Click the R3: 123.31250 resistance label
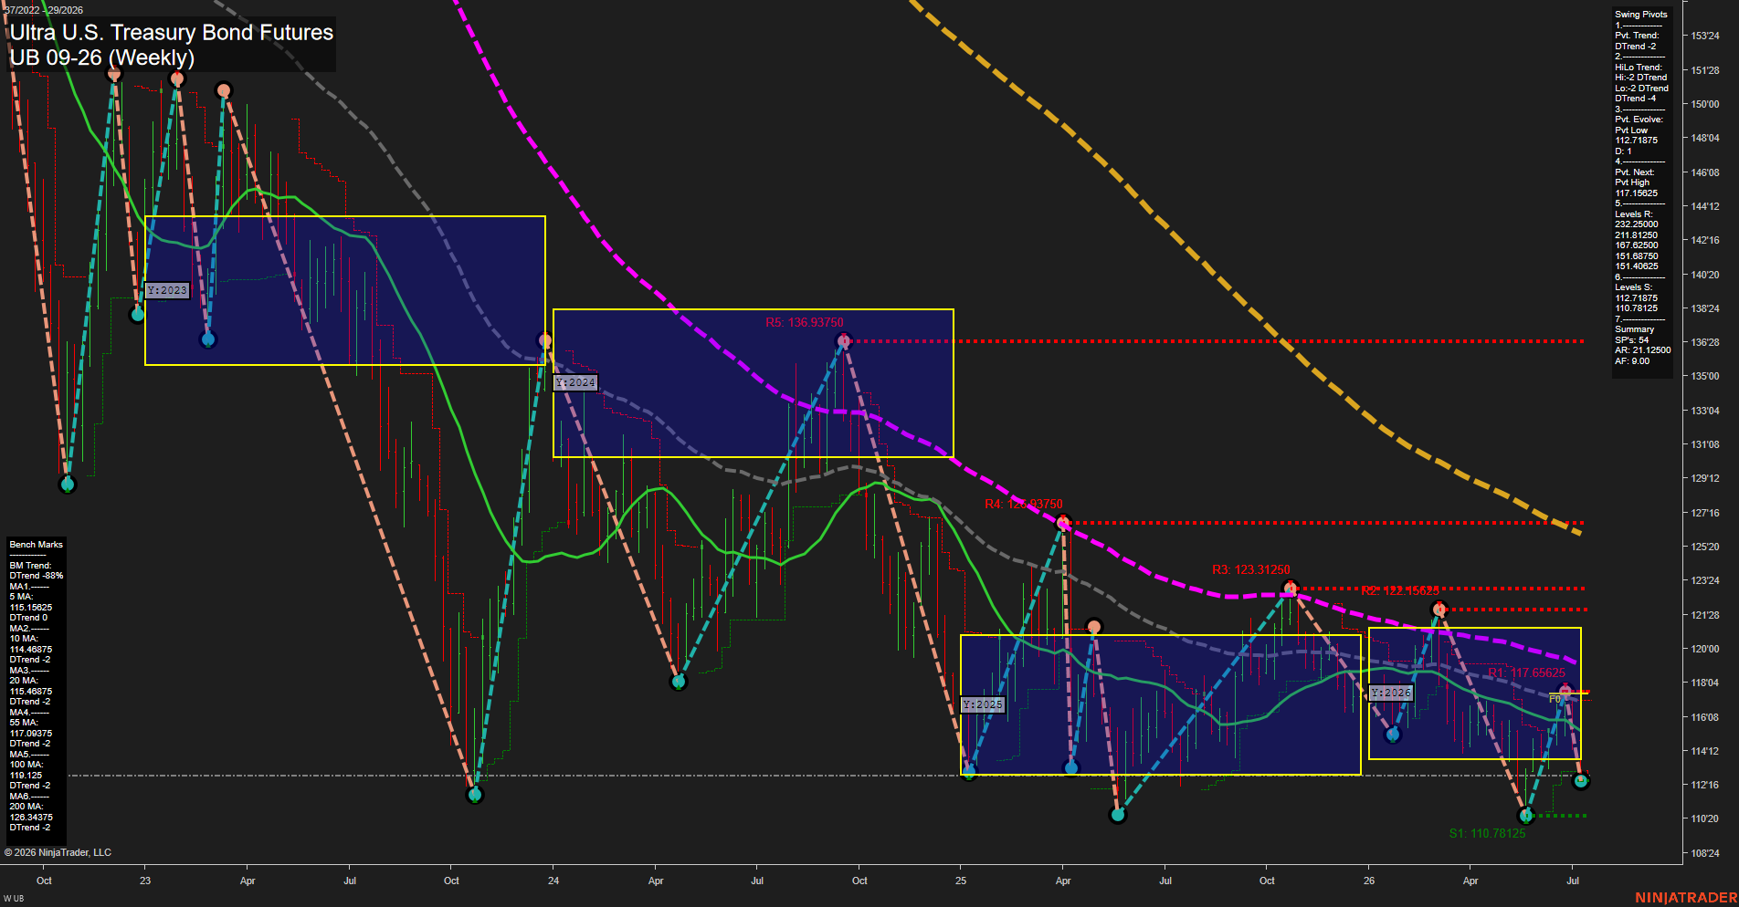Screen dimensions: 1739x907 pos(1251,569)
